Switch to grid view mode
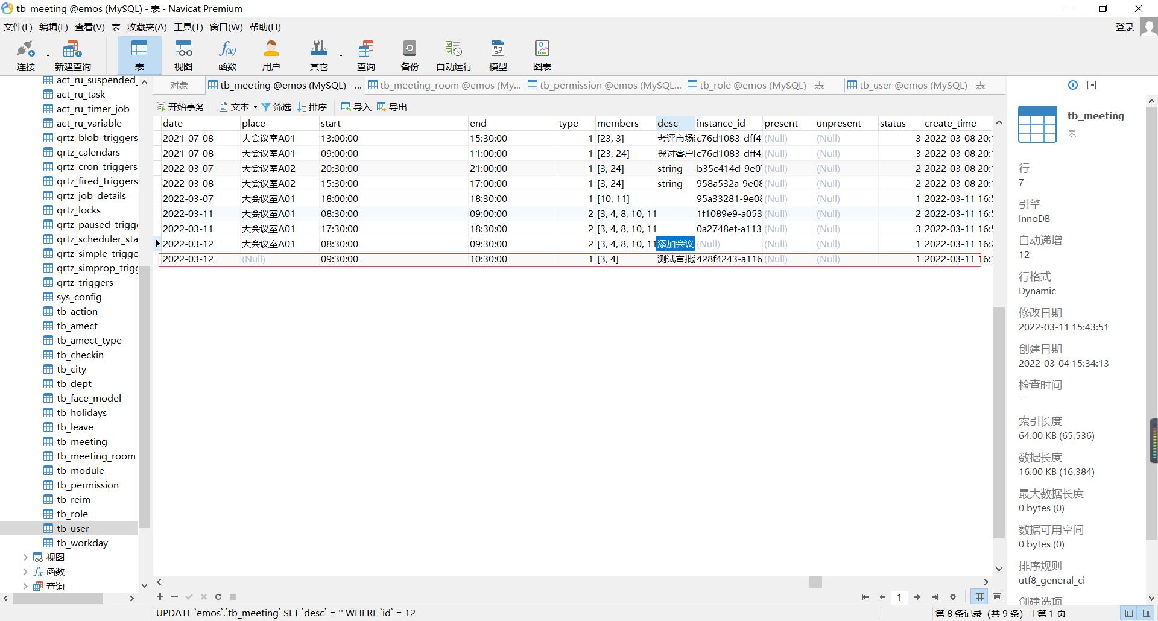 [x=980, y=597]
